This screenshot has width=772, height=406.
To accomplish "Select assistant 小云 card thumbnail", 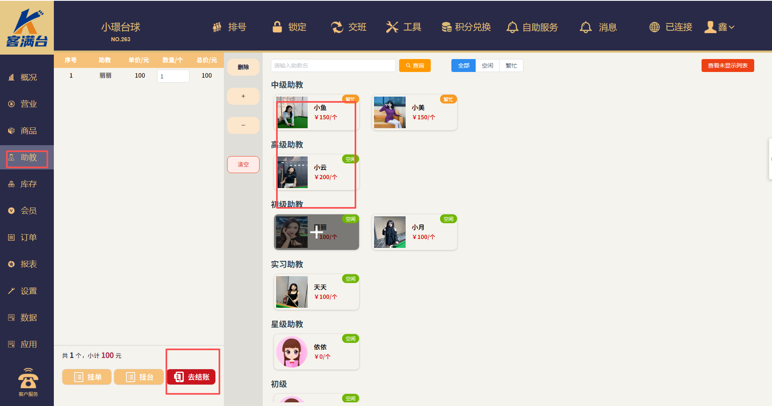I will click(292, 172).
